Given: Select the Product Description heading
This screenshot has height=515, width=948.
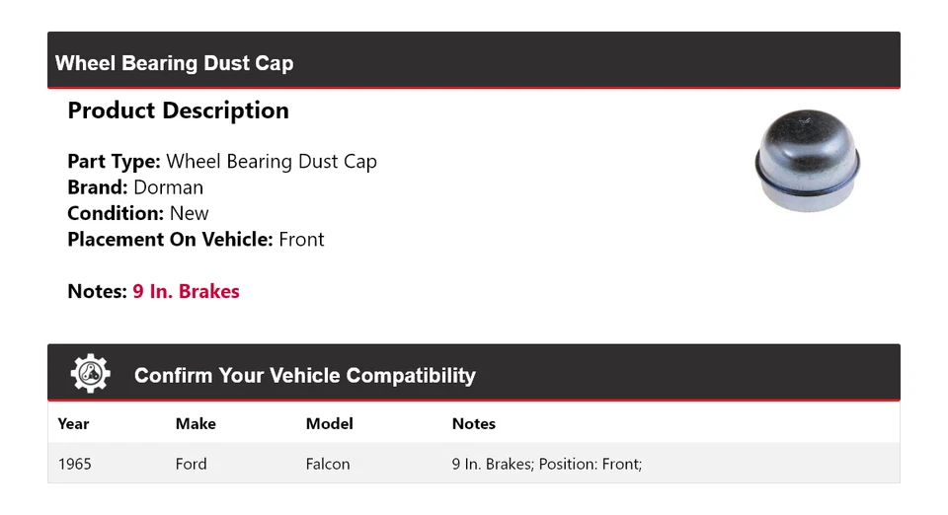Looking at the screenshot, I should click(x=179, y=110).
